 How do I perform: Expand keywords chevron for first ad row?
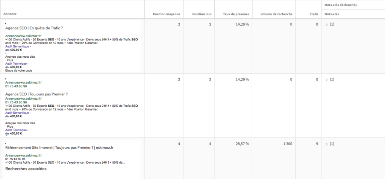click(327, 24)
